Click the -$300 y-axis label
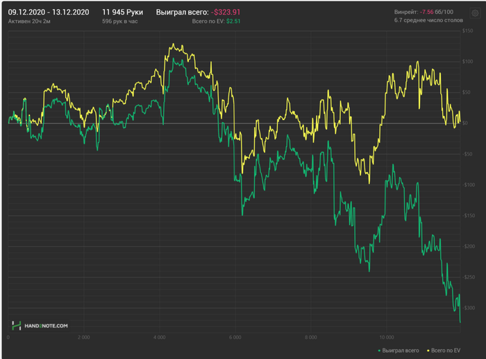The width and height of the screenshot is (486, 359). tap(469, 308)
